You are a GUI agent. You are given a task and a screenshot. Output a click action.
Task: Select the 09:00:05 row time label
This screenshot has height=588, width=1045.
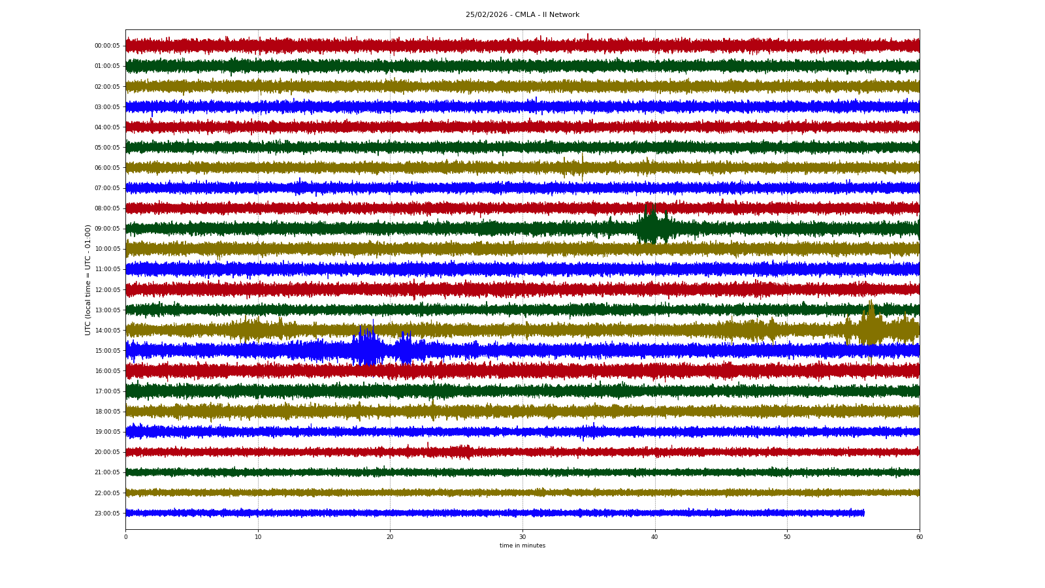click(x=107, y=229)
